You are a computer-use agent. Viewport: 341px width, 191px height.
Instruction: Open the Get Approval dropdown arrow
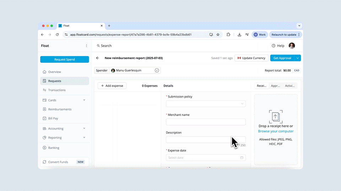pyautogui.click(x=298, y=58)
